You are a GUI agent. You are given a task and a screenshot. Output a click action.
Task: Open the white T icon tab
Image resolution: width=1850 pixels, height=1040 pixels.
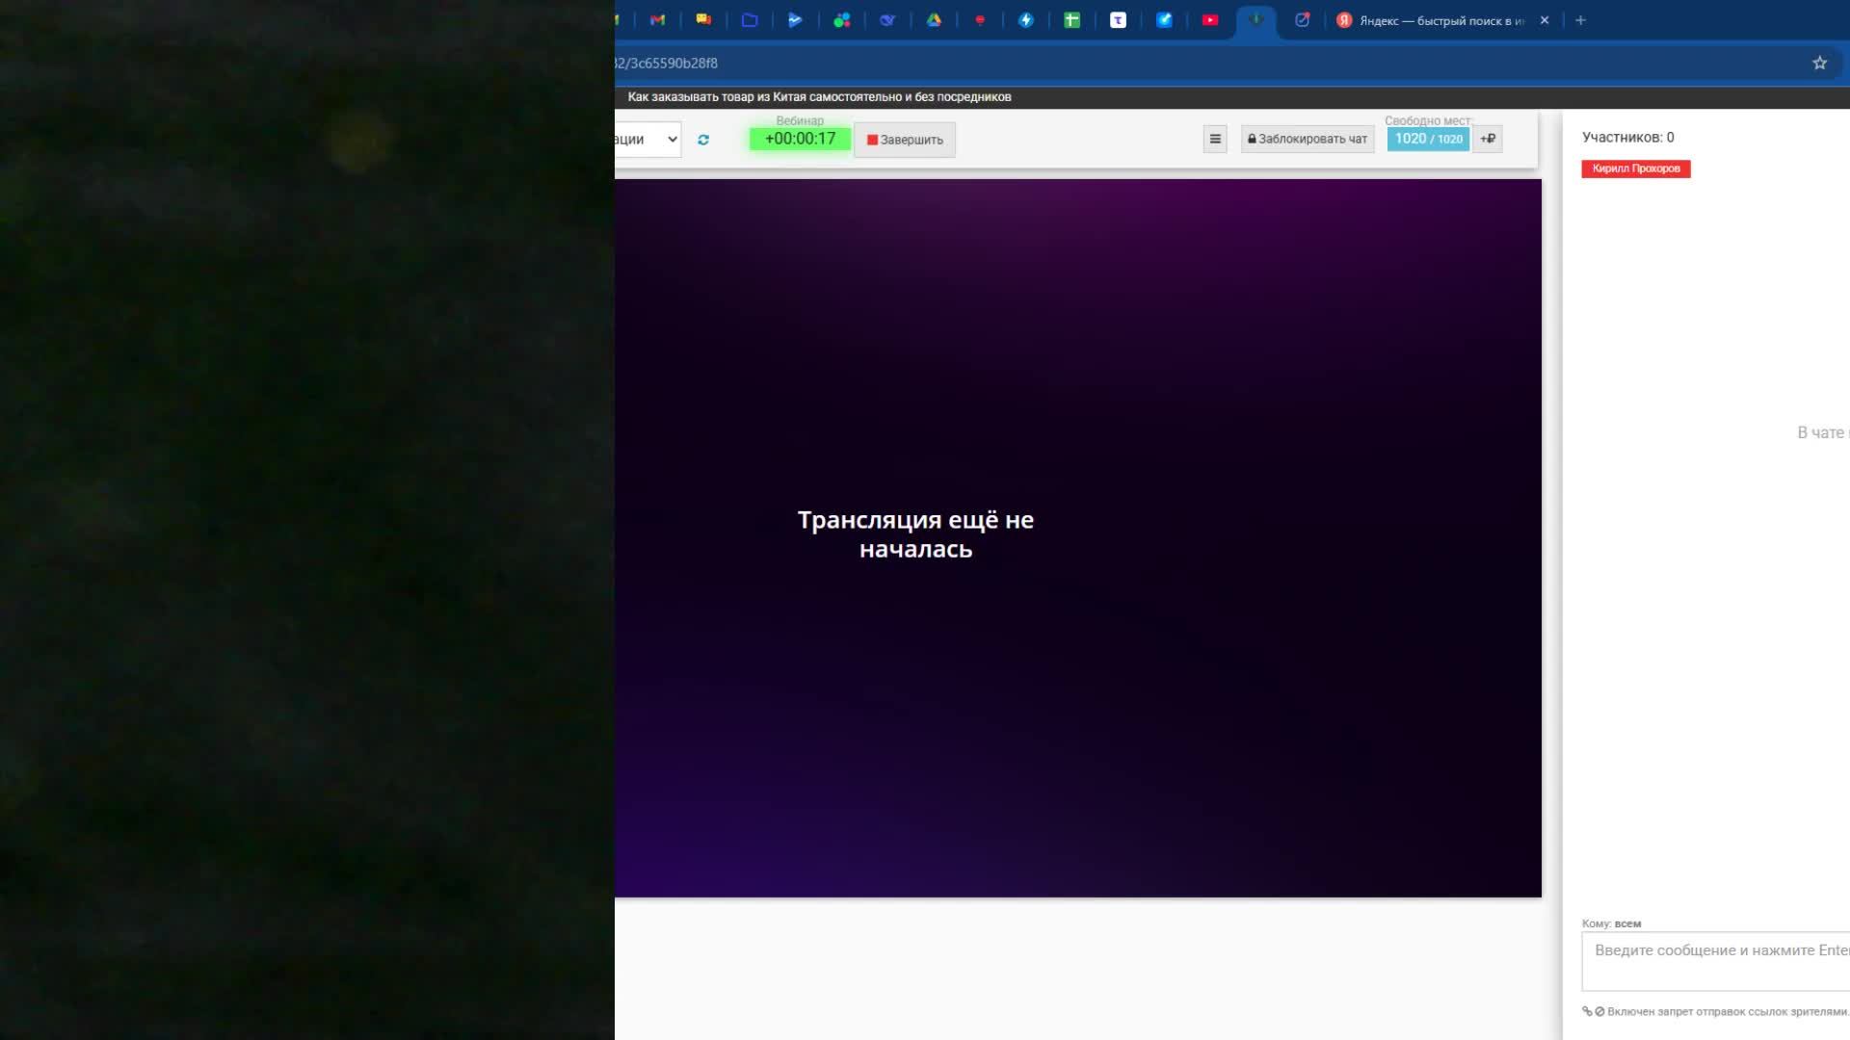click(1118, 20)
